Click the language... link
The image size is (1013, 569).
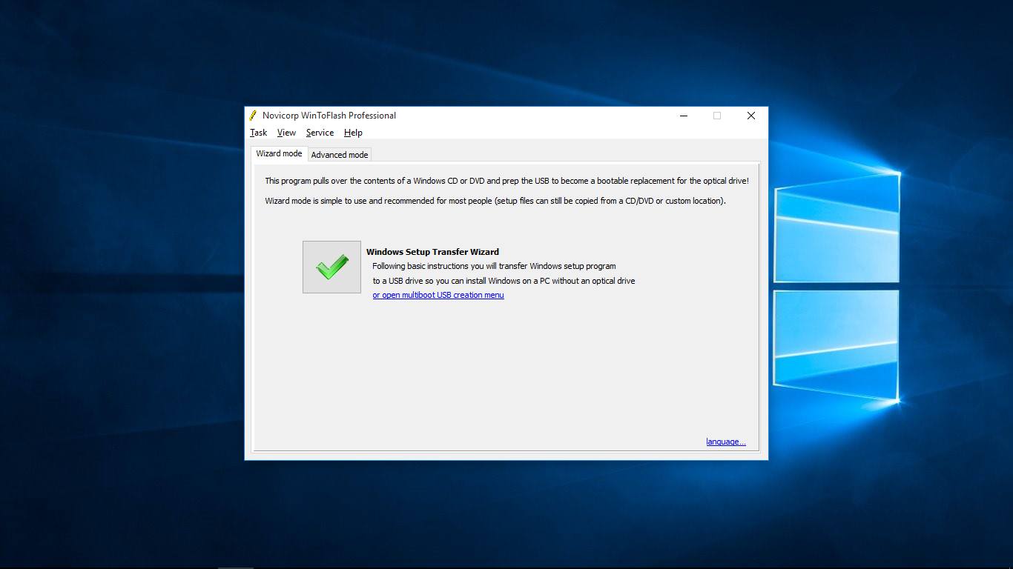726,442
